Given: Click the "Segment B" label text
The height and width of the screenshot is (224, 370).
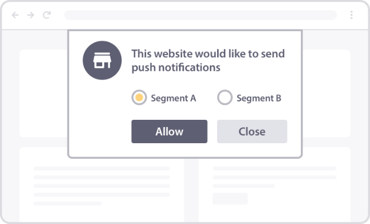Looking at the screenshot, I should pyautogui.click(x=258, y=99).
